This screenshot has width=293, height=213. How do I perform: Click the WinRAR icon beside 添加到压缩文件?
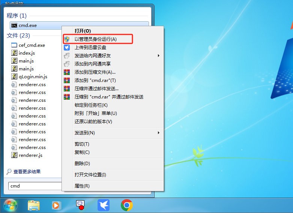(x=67, y=72)
